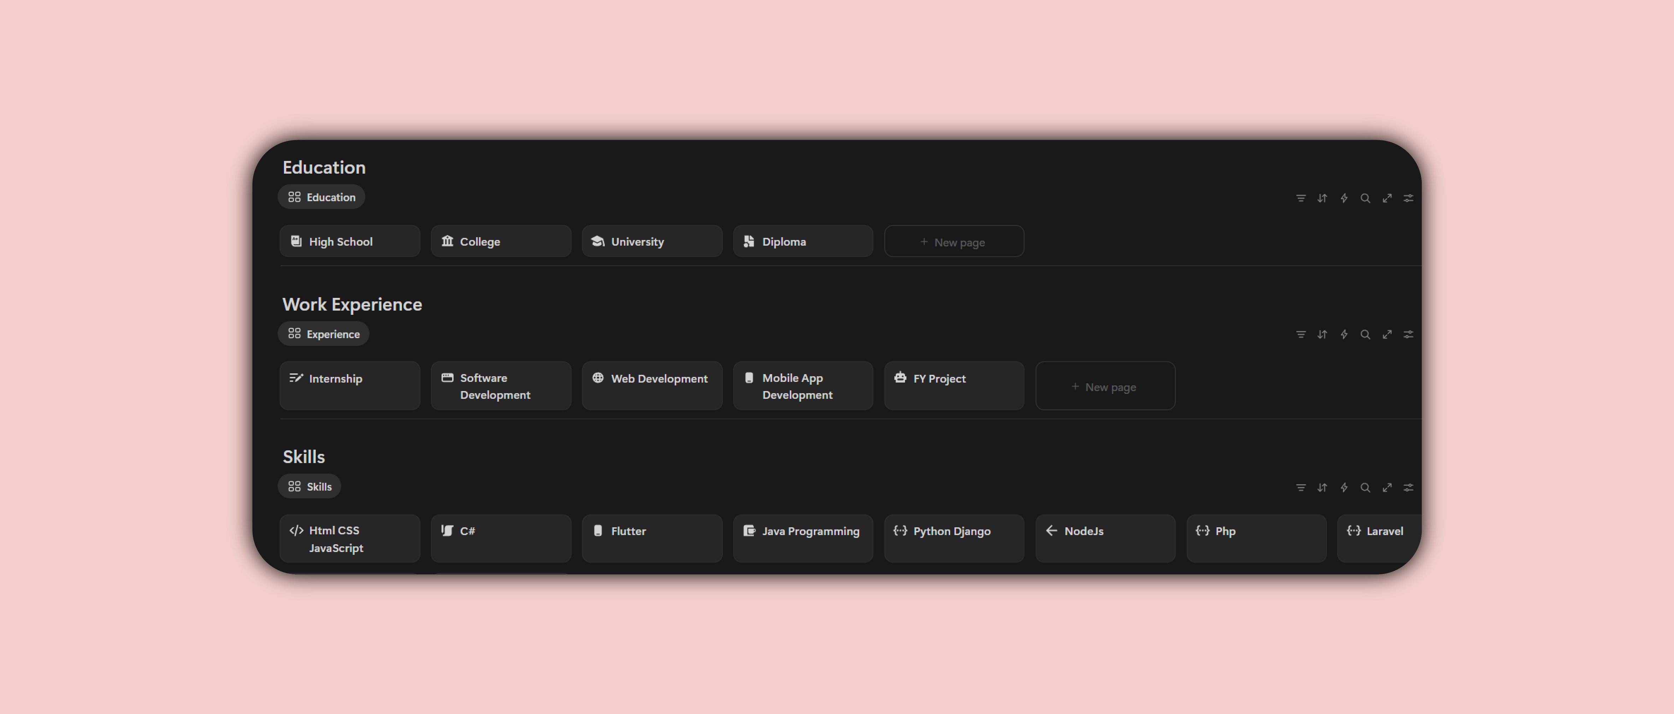This screenshot has height=714, width=1674.
Task: Open the view settings icon for Education
Action: 1408,198
